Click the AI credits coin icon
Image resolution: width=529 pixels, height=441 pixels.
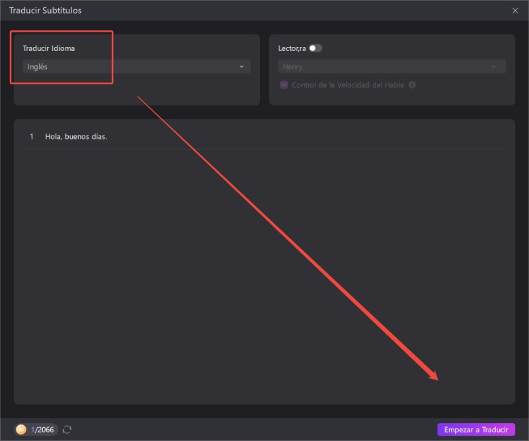21,430
